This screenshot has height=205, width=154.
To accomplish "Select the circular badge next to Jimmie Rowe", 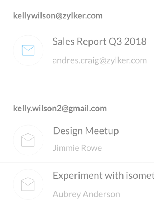I will point(28,140).
